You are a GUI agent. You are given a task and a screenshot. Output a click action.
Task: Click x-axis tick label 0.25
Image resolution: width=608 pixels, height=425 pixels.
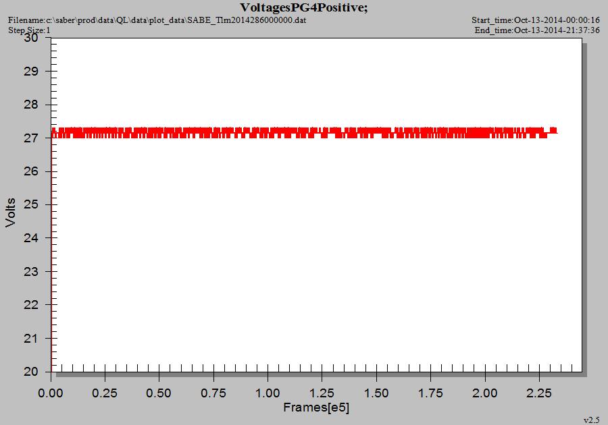105,393
